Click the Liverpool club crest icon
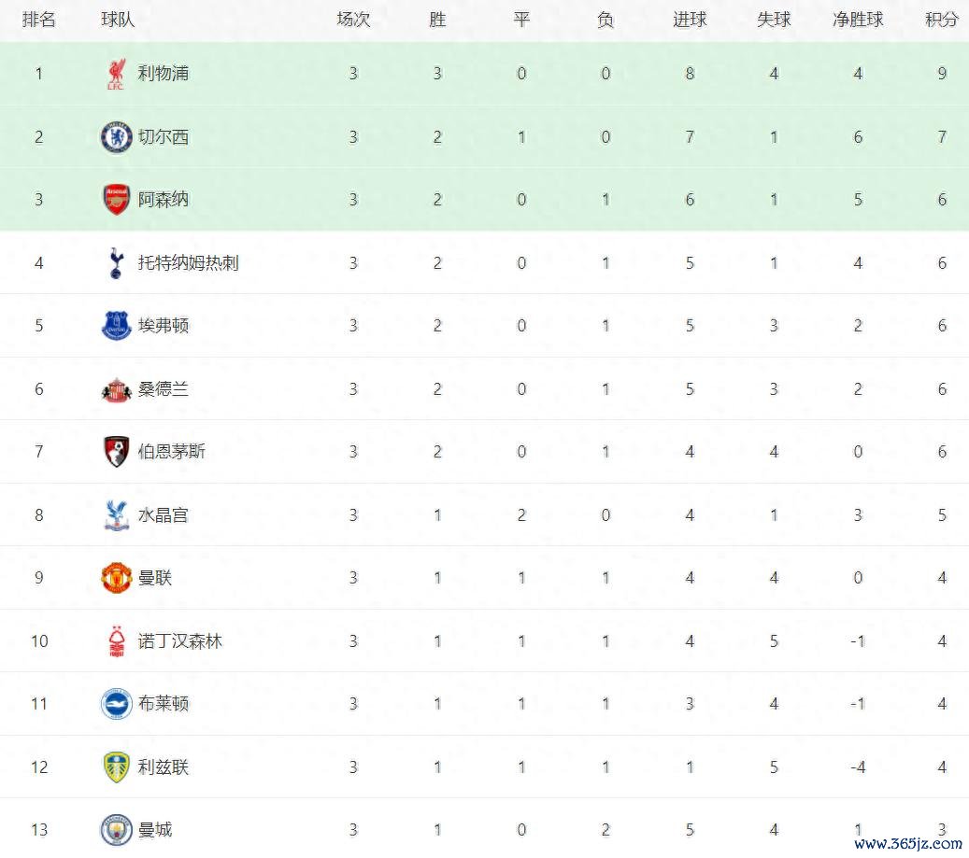The image size is (969, 858). pos(116,74)
